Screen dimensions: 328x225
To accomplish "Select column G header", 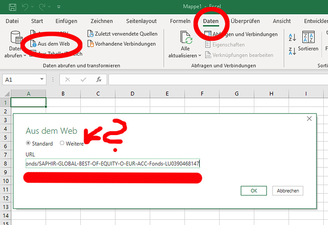I will [237, 94].
